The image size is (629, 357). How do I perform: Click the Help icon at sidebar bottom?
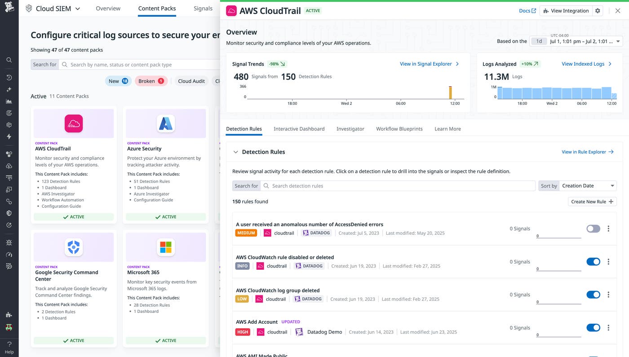coord(9,346)
